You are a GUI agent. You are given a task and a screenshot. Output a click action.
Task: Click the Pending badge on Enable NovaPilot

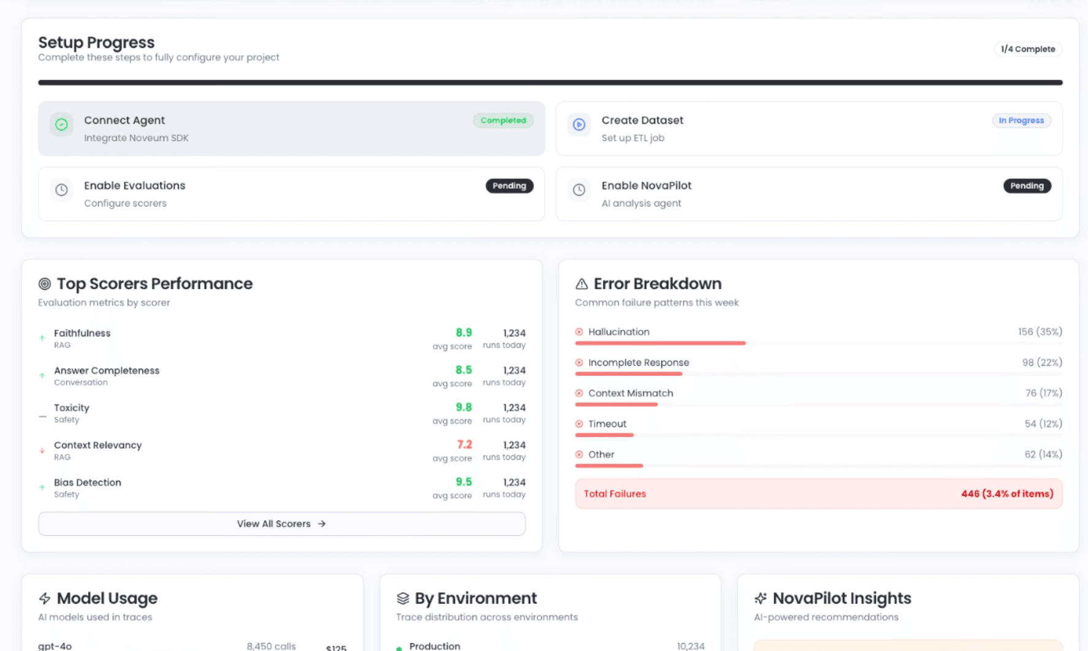pos(1027,186)
